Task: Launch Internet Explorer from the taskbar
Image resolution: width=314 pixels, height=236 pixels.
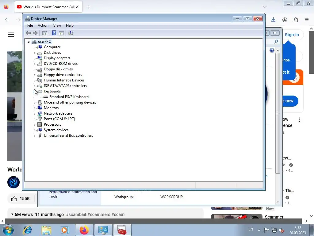Action: tap(27, 230)
